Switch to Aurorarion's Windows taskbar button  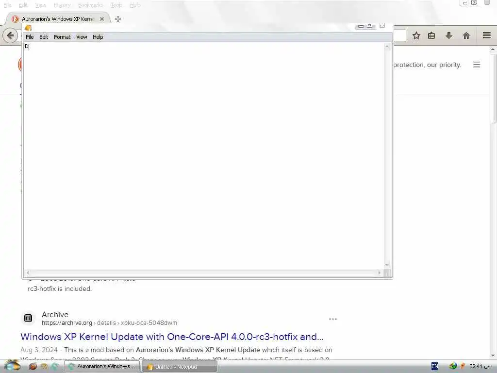pyautogui.click(x=102, y=366)
